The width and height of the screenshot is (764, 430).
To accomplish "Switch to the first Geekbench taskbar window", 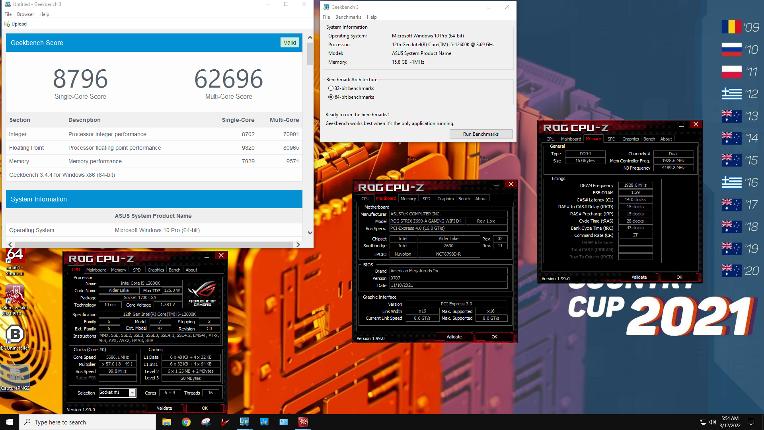I will 244,422.
